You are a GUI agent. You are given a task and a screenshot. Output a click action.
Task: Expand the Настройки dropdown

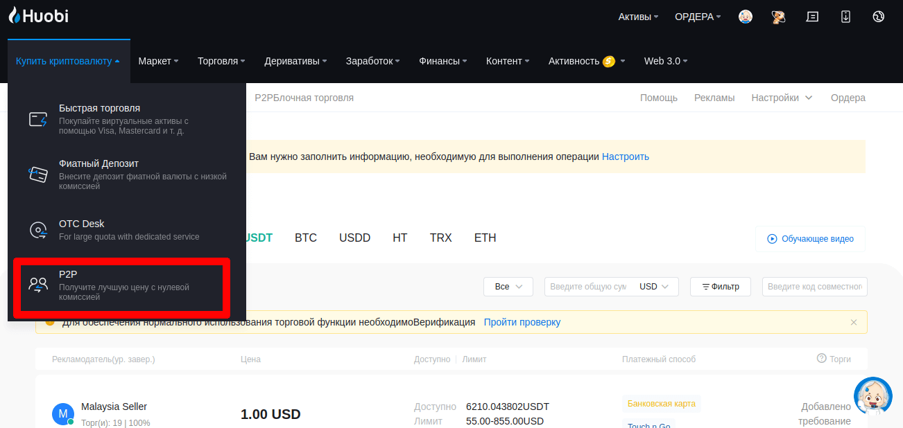click(782, 98)
